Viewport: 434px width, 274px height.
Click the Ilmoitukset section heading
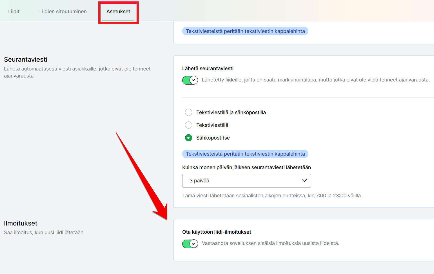(21, 223)
